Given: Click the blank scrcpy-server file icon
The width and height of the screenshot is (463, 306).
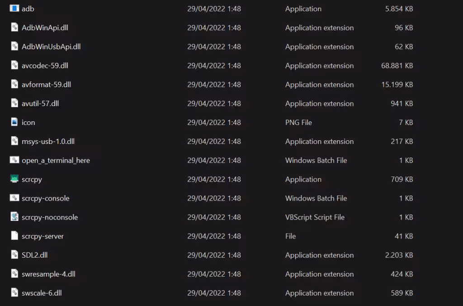Looking at the screenshot, I should 14,235.
